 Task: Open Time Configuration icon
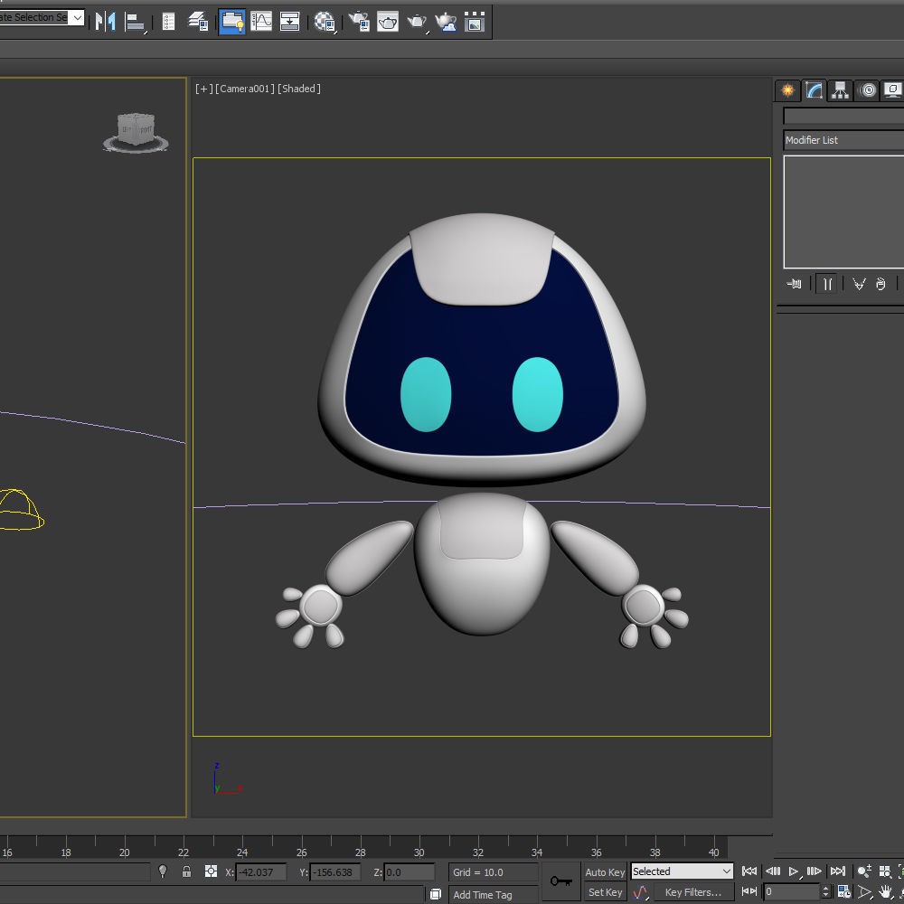[x=844, y=891]
